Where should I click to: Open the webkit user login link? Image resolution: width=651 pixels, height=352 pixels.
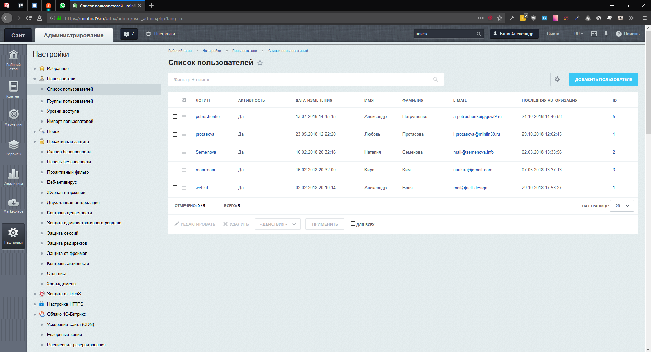[x=202, y=188]
